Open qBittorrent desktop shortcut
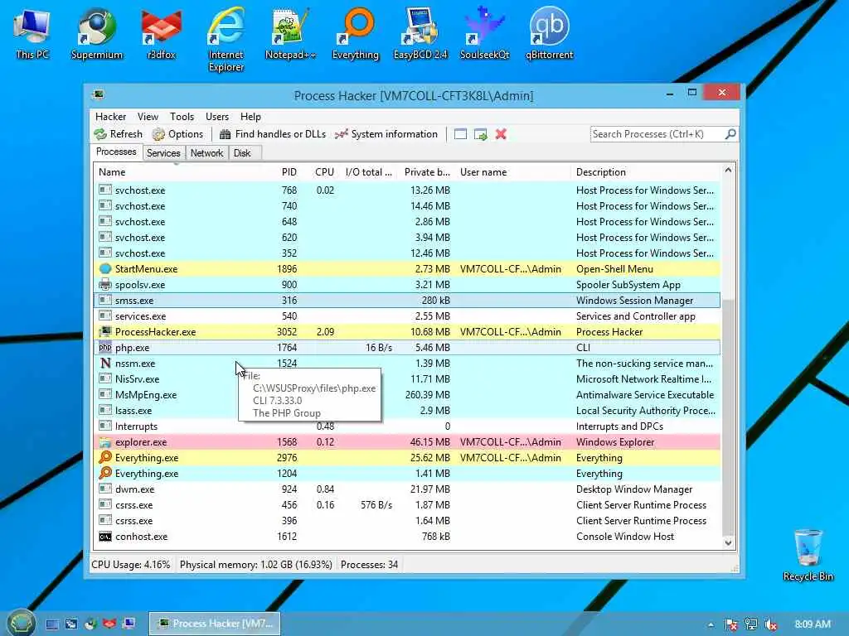Screen dimensions: 849x636 (x=549, y=33)
